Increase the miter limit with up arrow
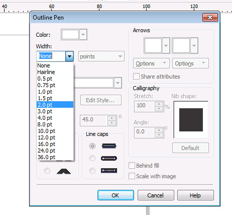The width and height of the screenshot is (232, 215). 112,118
